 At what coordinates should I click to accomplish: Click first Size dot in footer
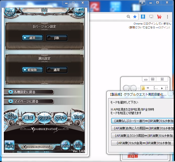28,152
